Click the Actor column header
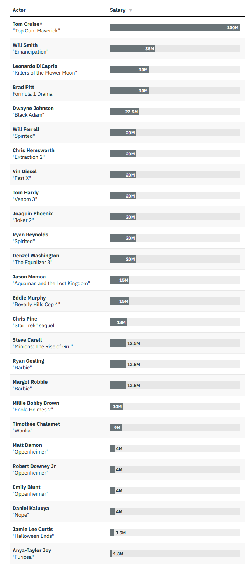The width and height of the screenshot is (248, 568). [19, 10]
